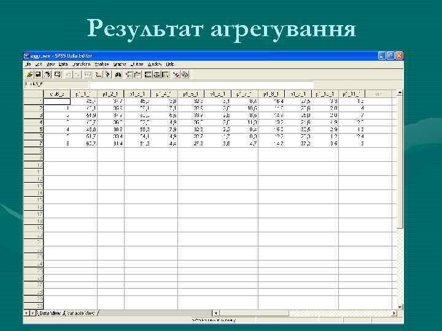
Task: Restore down the SPSS Data Editor window
Action: tap(390, 56)
